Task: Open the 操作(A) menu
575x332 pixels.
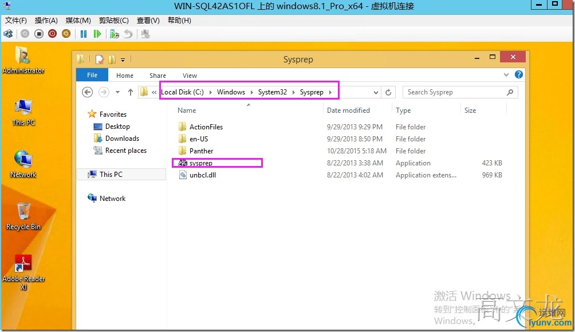Action: pyautogui.click(x=46, y=21)
